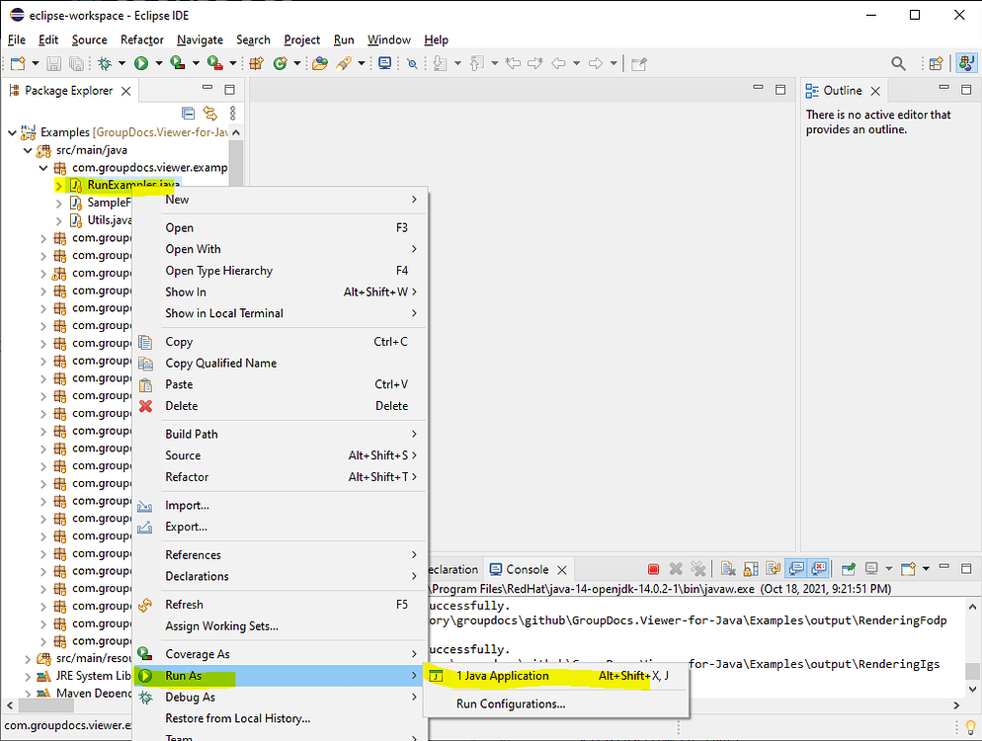Toggle Pin Console in Console toolbar

(849, 569)
